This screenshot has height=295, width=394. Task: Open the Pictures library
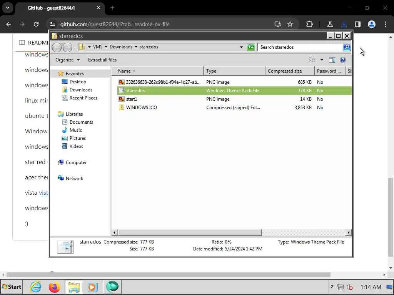[x=77, y=138]
